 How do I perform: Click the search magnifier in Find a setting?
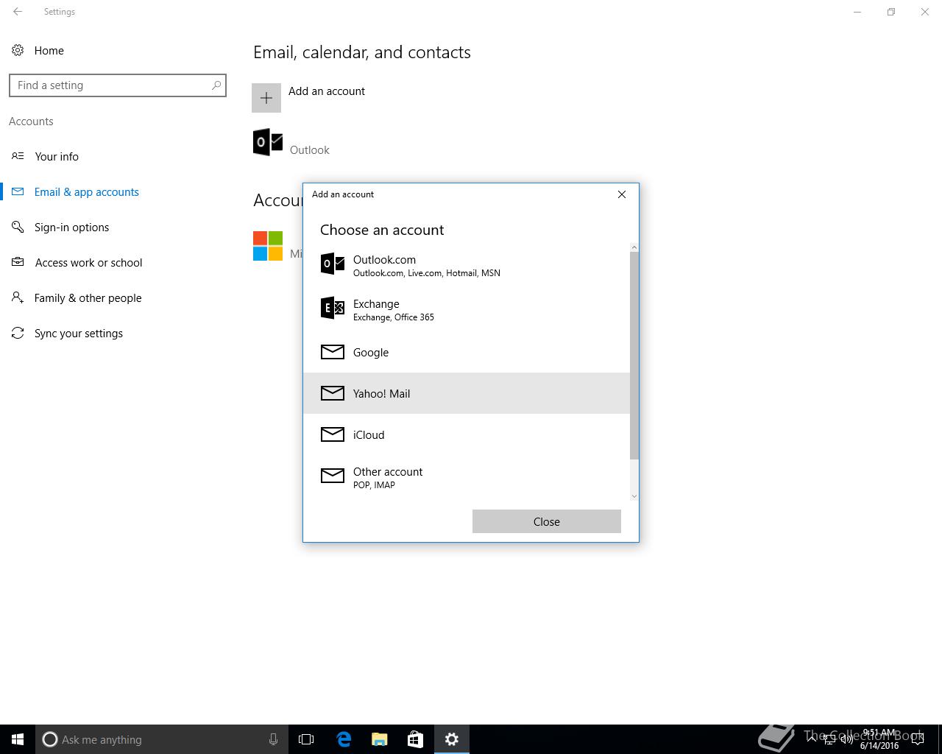216,85
